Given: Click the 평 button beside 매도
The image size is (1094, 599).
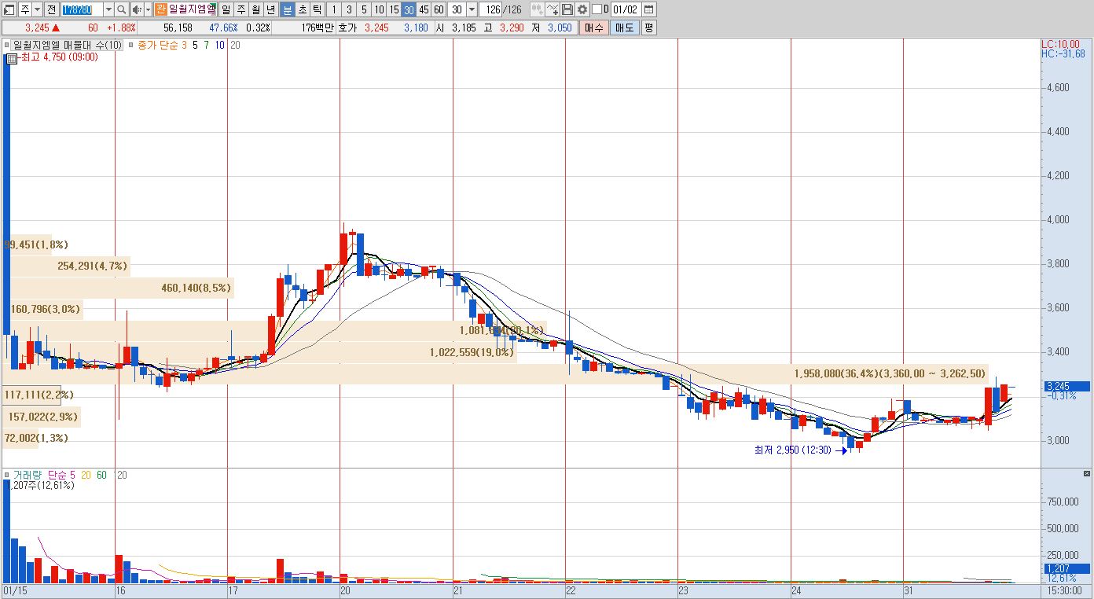Looking at the screenshot, I should tap(648, 28).
